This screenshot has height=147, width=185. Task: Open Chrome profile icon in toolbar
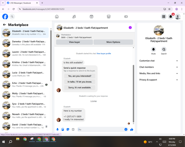coord(176,9)
